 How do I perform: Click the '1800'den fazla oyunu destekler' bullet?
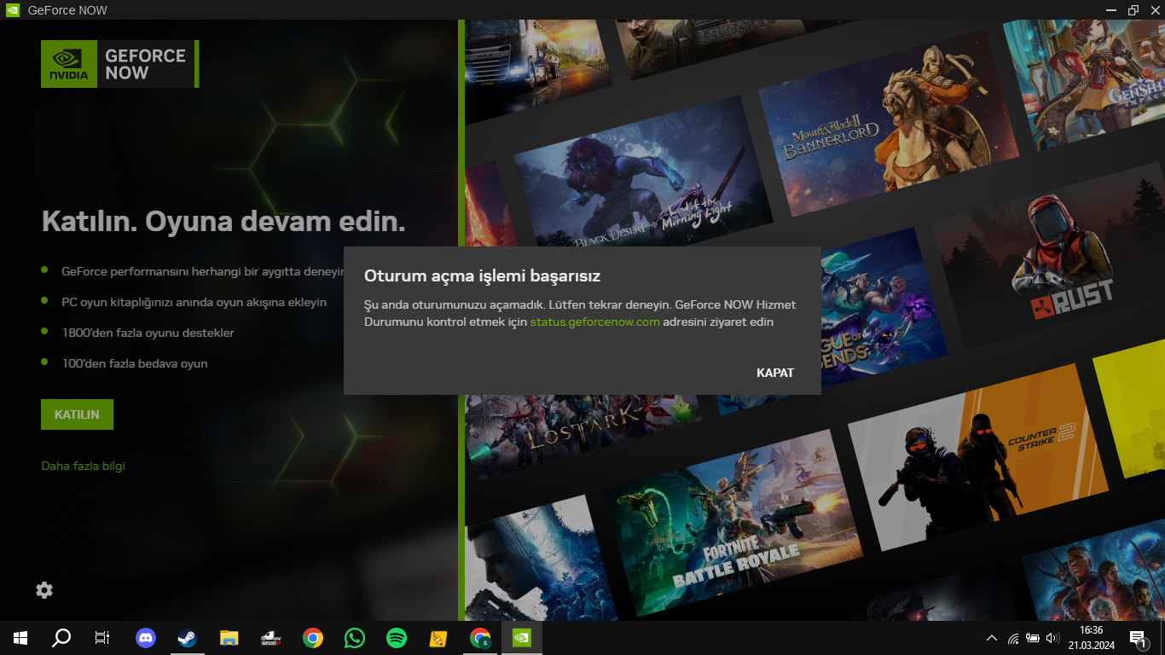(148, 333)
